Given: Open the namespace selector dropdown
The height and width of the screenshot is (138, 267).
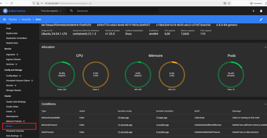Looking at the screenshot, I should [51, 11].
